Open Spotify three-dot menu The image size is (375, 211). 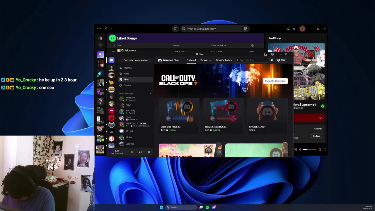(x=99, y=29)
